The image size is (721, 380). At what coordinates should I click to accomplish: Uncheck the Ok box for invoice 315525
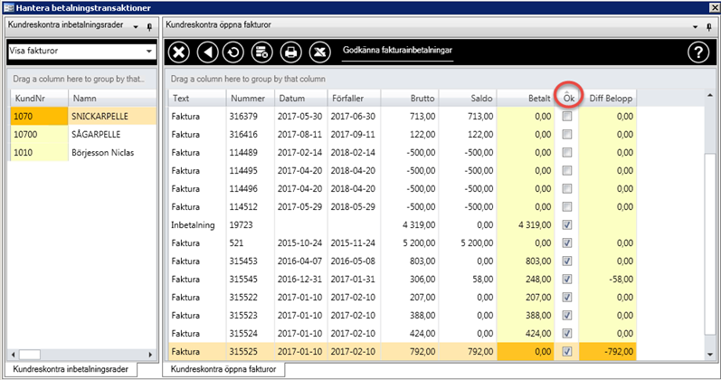pos(566,351)
